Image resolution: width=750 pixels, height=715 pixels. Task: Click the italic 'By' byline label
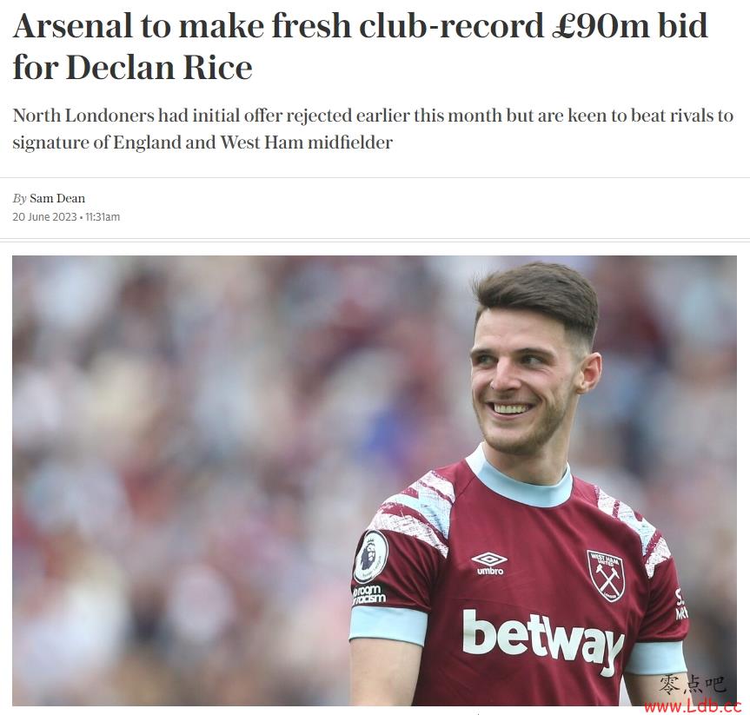point(20,198)
